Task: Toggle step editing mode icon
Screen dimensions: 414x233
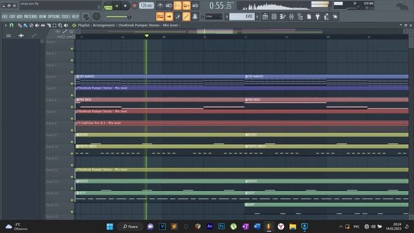Action: click(177, 16)
